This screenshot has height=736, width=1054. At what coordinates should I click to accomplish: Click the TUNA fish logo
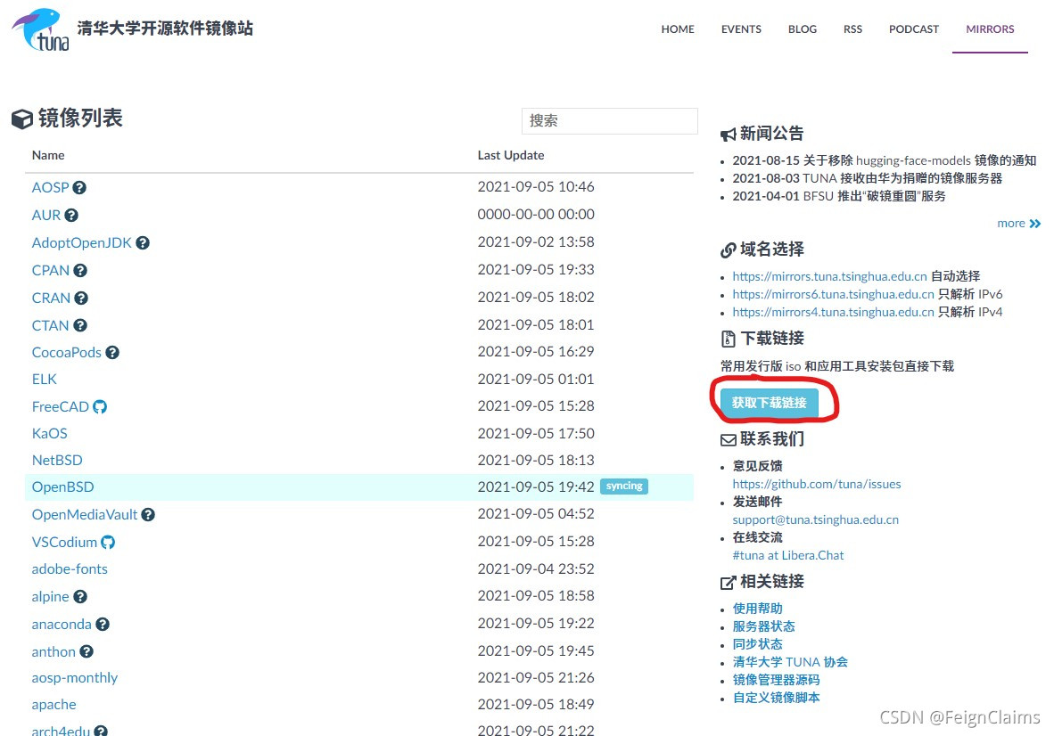coord(41,29)
